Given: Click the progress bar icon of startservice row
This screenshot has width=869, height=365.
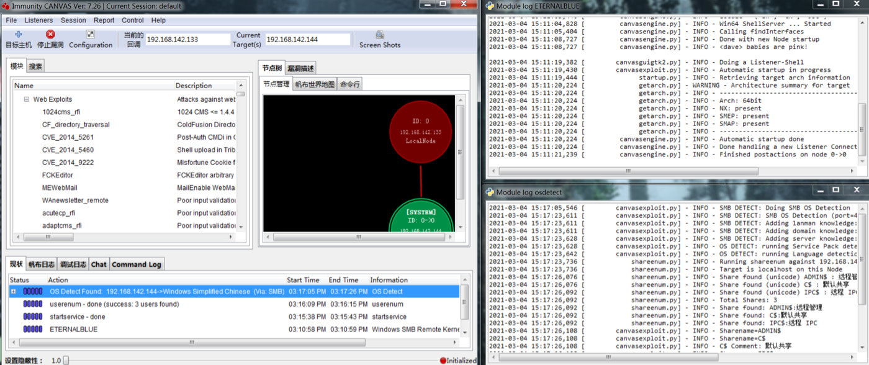Looking at the screenshot, I should [33, 317].
